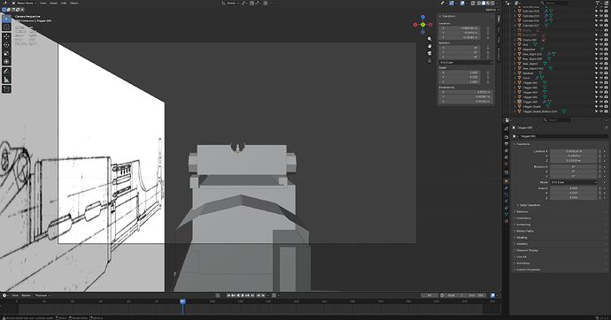Open the Object Mode dropdown
This screenshot has width=611, height=320.
coord(25,4)
